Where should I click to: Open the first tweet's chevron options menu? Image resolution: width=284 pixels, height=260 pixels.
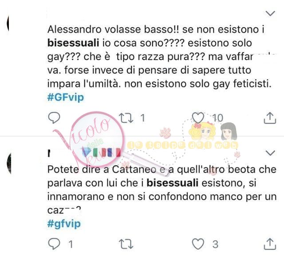(x=270, y=13)
